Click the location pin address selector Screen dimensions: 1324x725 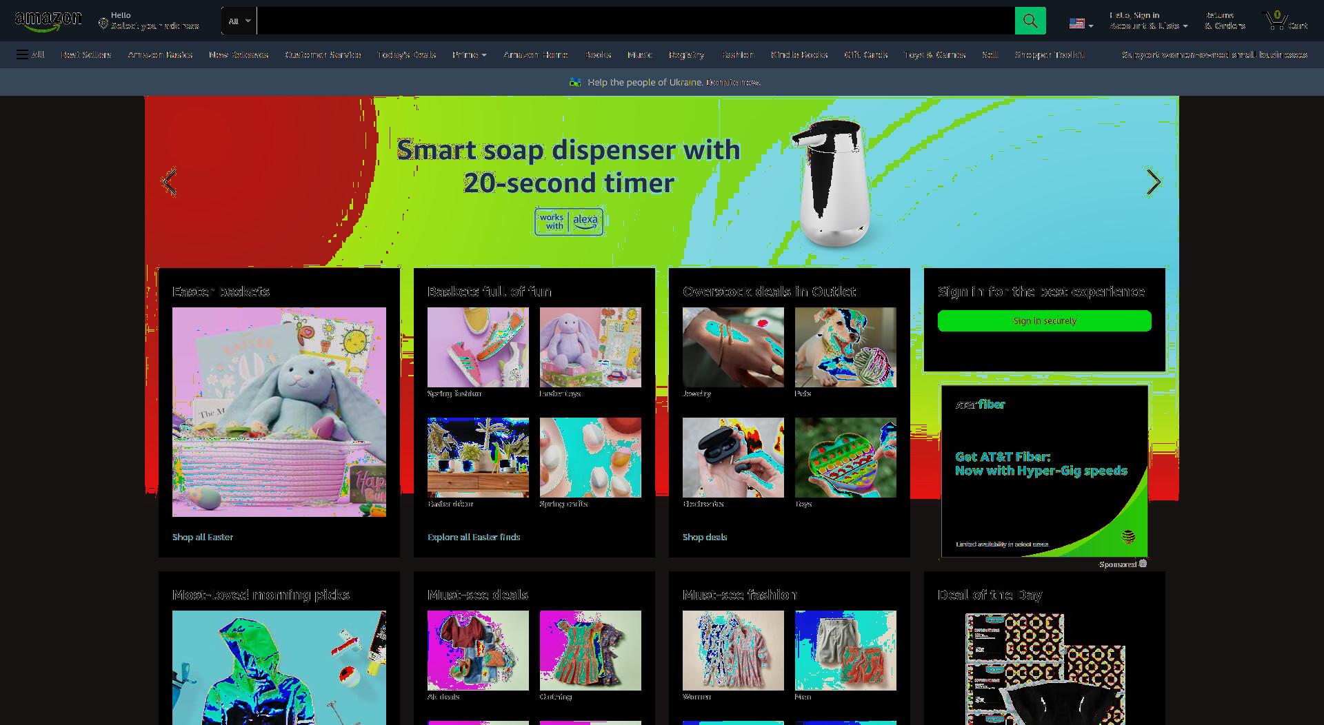tap(148, 21)
